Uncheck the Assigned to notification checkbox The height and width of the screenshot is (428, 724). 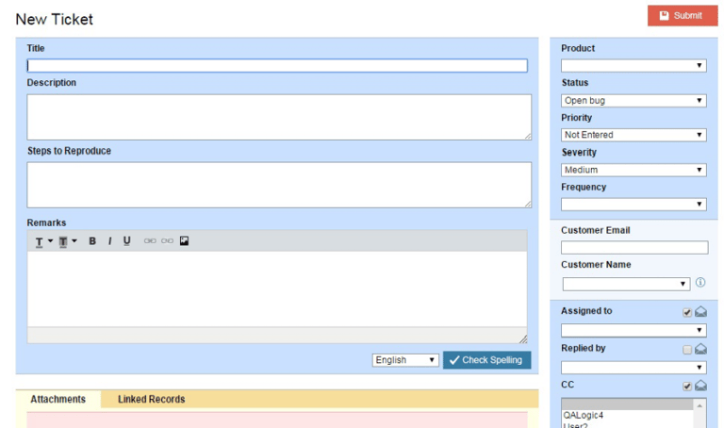point(687,312)
